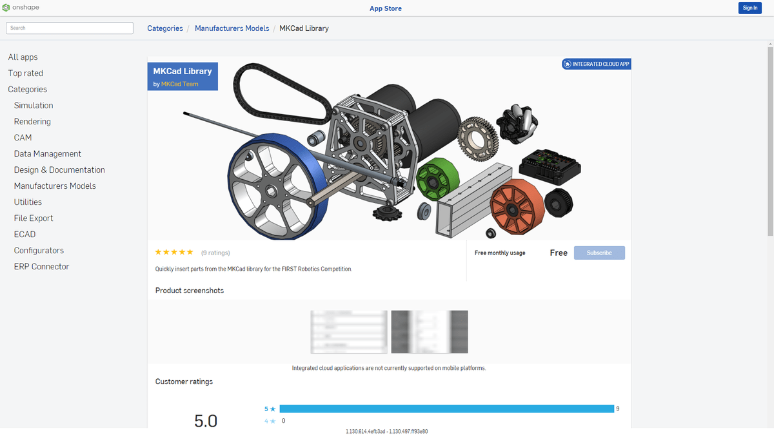Image resolution: width=774 pixels, height=435 pixels.
Task: Focus the Search input field
Action: (70, 28)
